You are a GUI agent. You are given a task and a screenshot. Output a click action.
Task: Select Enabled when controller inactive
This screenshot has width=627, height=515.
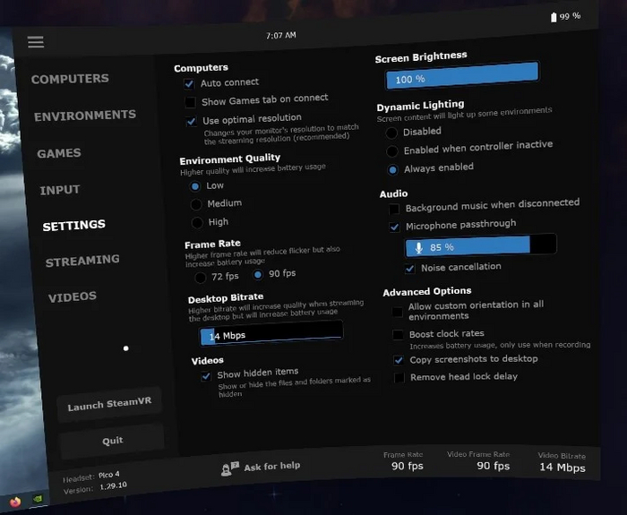click(x=392, y=151)
